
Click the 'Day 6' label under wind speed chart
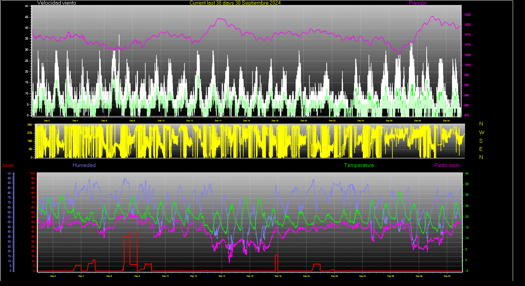[104, 121]
